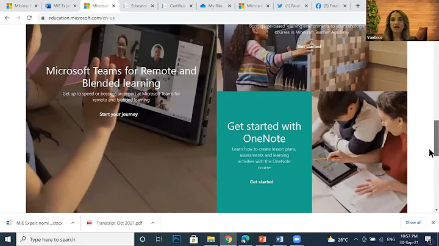Click the page vertical scrollbar thumb

tap(436, 138)
